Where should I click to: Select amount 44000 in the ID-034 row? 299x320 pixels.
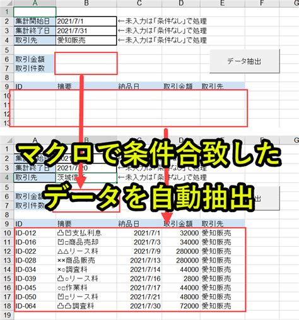(181, 270)
